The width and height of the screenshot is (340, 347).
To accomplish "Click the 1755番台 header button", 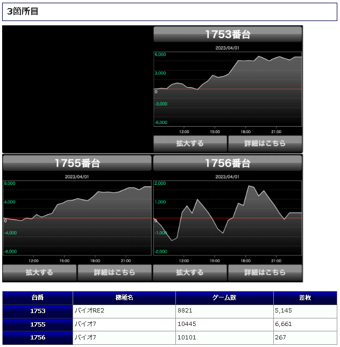I will click(77, 163).
